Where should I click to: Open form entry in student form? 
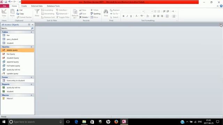pos(17,81)
